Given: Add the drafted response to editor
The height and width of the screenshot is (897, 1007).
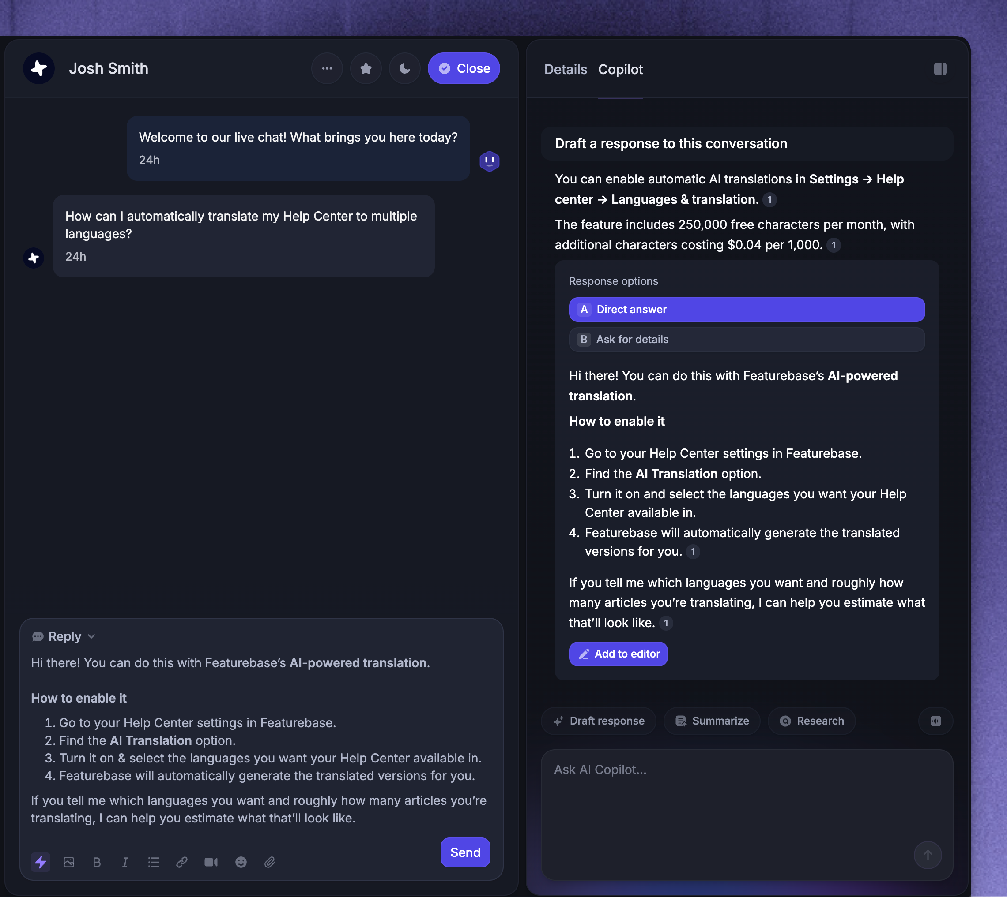Looking at the screenshot, I should [618, 654].
